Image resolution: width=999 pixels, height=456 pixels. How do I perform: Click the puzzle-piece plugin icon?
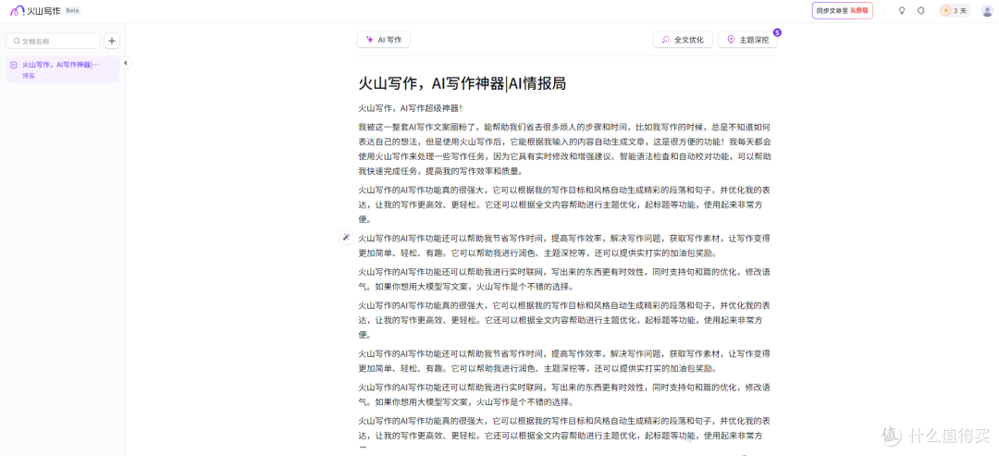[920, 11]
